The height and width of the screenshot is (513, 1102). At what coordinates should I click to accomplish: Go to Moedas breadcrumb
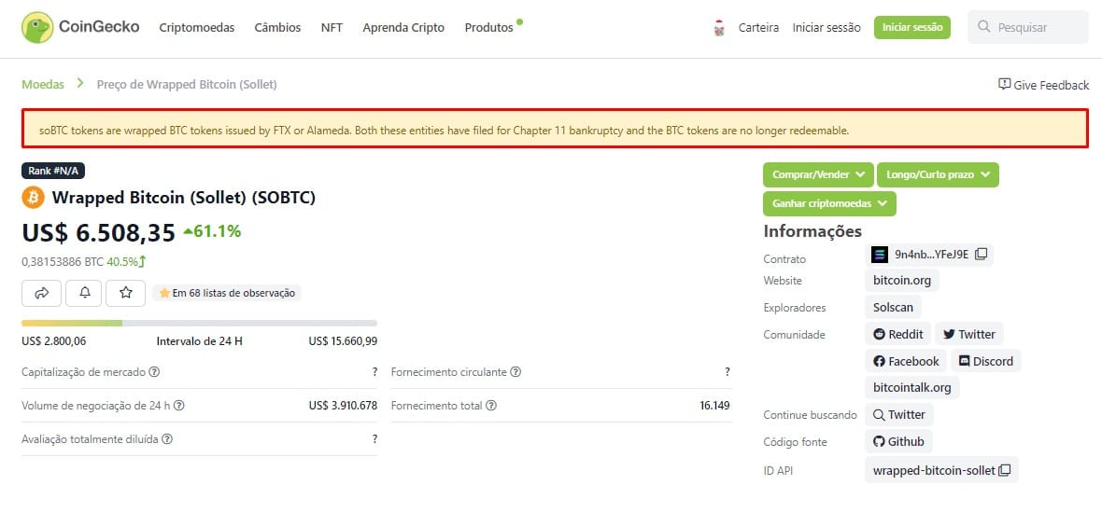coord(43,84)
